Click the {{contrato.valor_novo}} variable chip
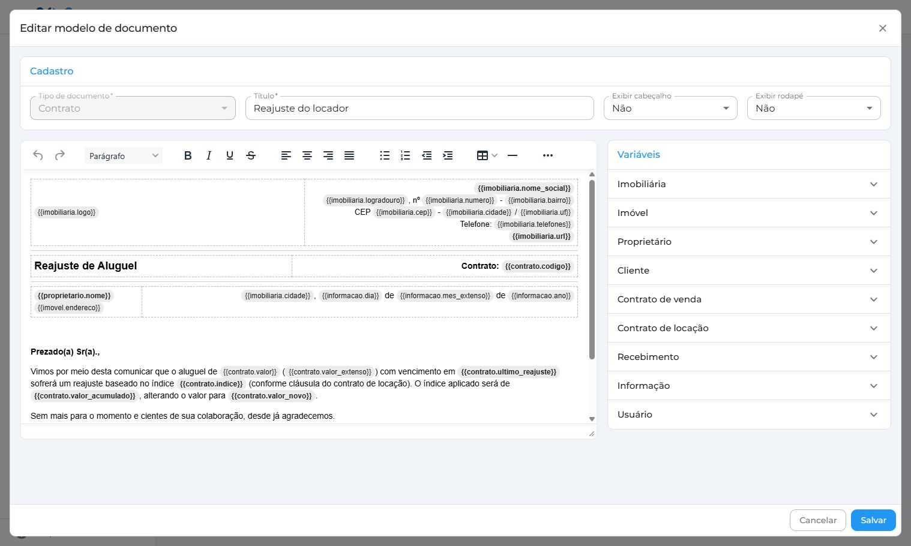This screenshot has width=911, height=546. [x=272, y=396]
